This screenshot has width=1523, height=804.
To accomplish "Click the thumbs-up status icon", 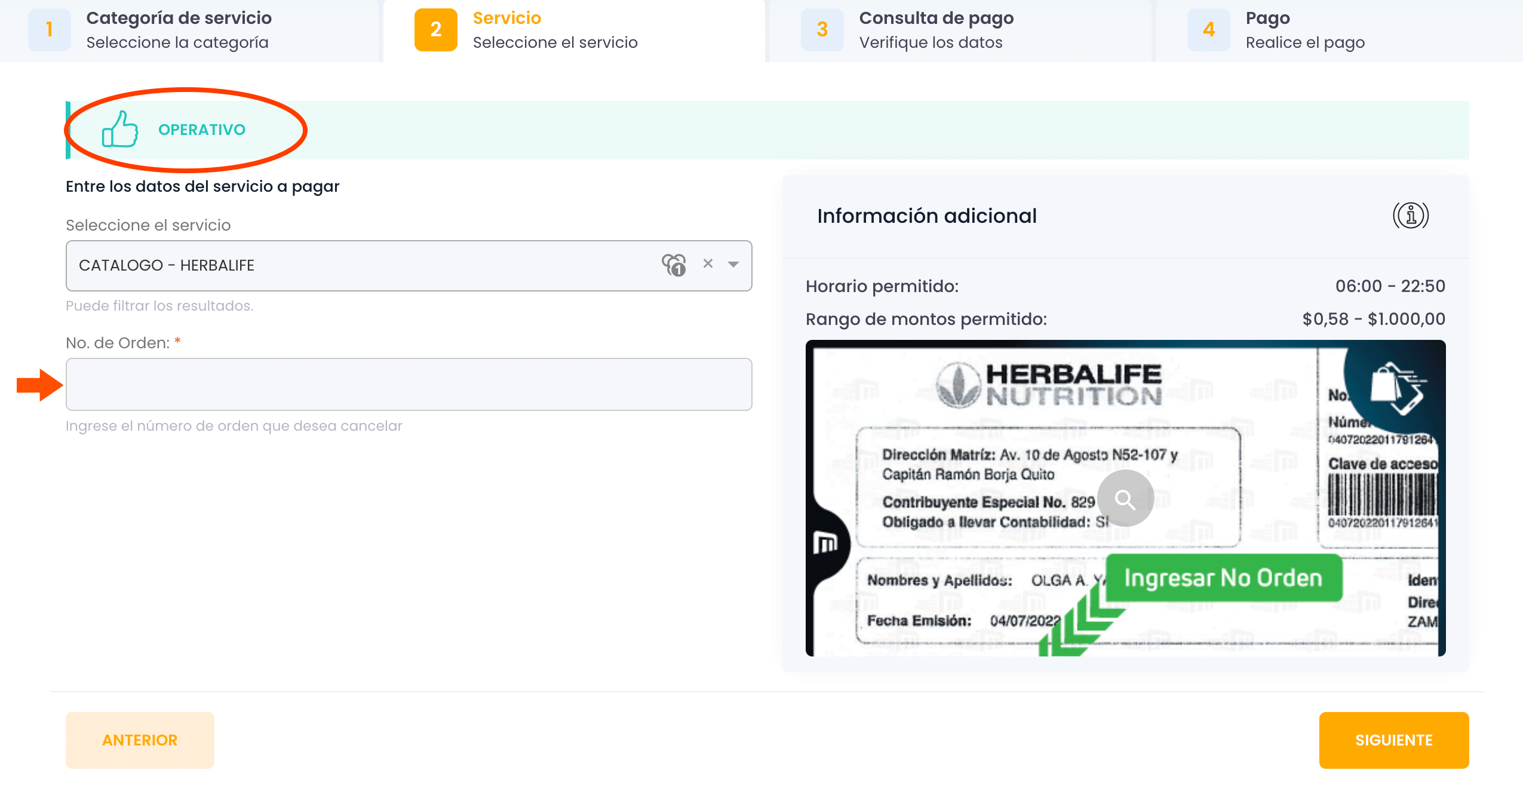I will coord(120,129).
